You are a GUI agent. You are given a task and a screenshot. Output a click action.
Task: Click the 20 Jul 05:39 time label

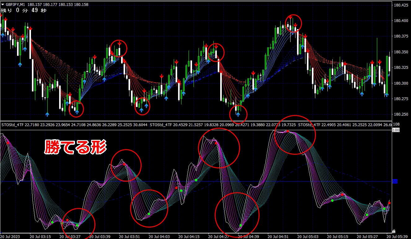coord(398,237)
